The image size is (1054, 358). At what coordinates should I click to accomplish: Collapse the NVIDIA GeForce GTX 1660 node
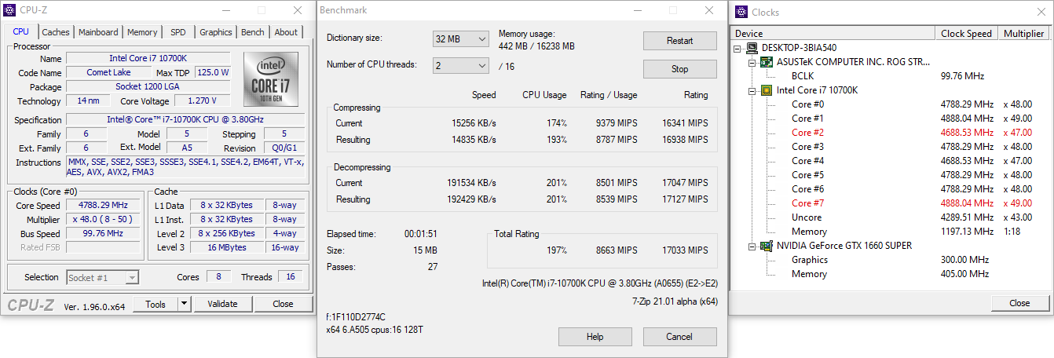click(752, 246)
